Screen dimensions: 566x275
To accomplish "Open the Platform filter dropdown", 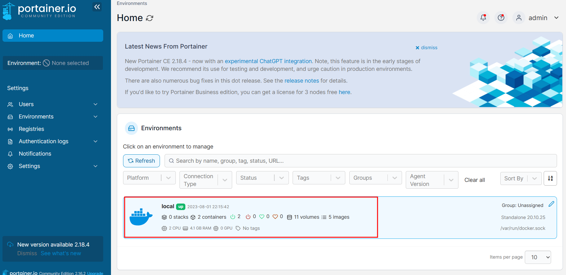I will click(x=149, y=178).
